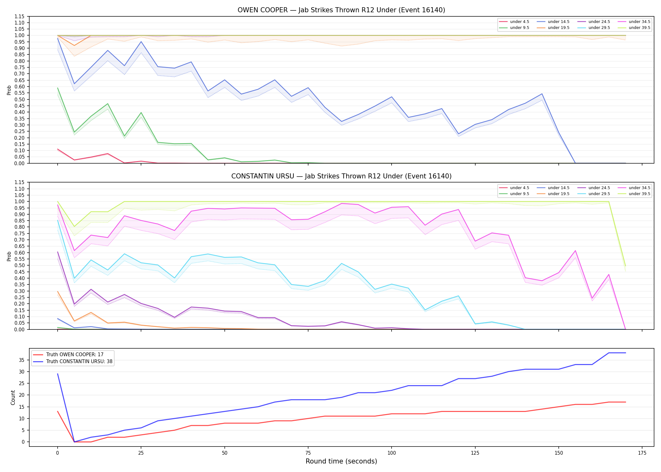The width and height of the screenshot is (661, 472).
Task: Click the 'Round time (seconds)' axis label
Action: pyautogui.click(x=341, y=461)
